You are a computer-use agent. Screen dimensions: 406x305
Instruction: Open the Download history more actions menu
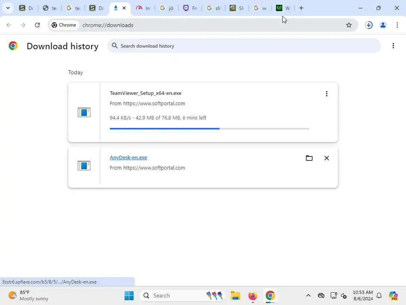393,46
